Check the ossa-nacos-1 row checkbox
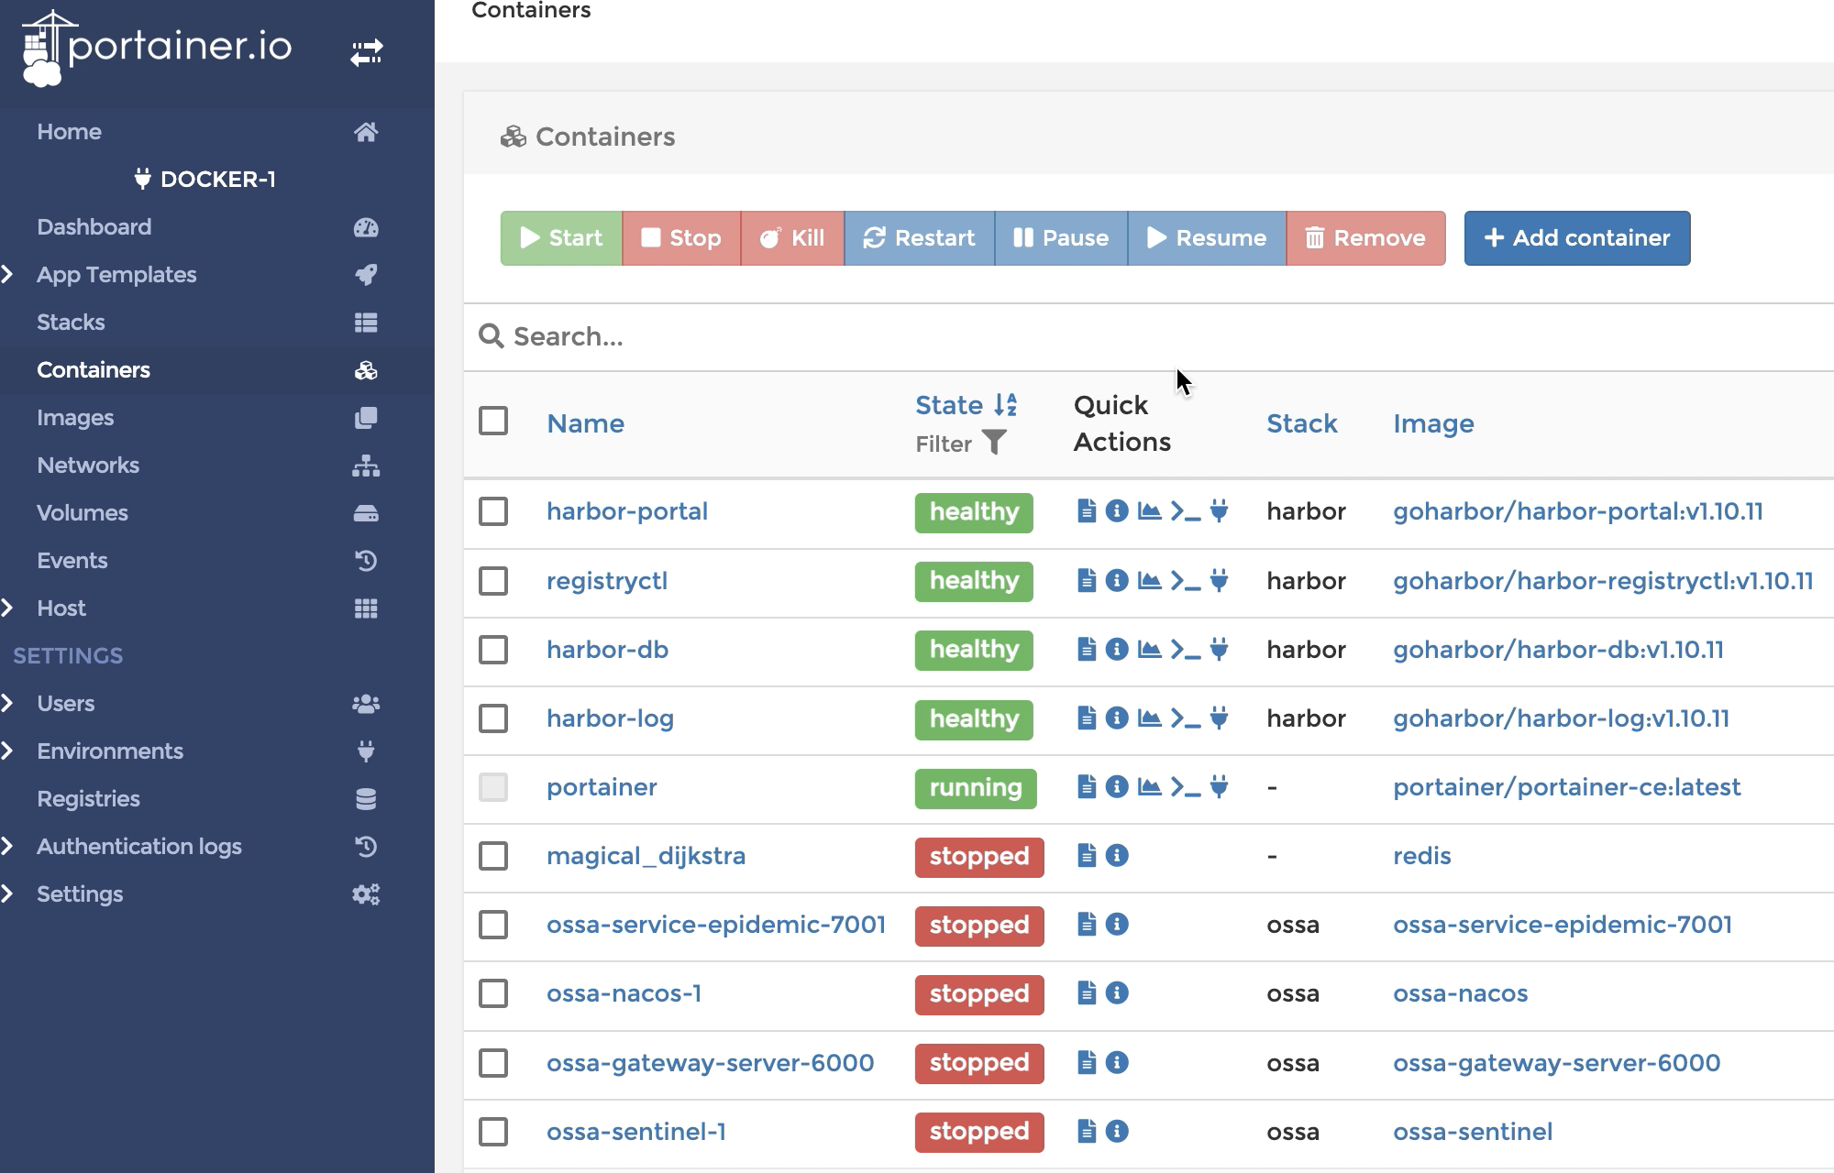 point(493,992)
